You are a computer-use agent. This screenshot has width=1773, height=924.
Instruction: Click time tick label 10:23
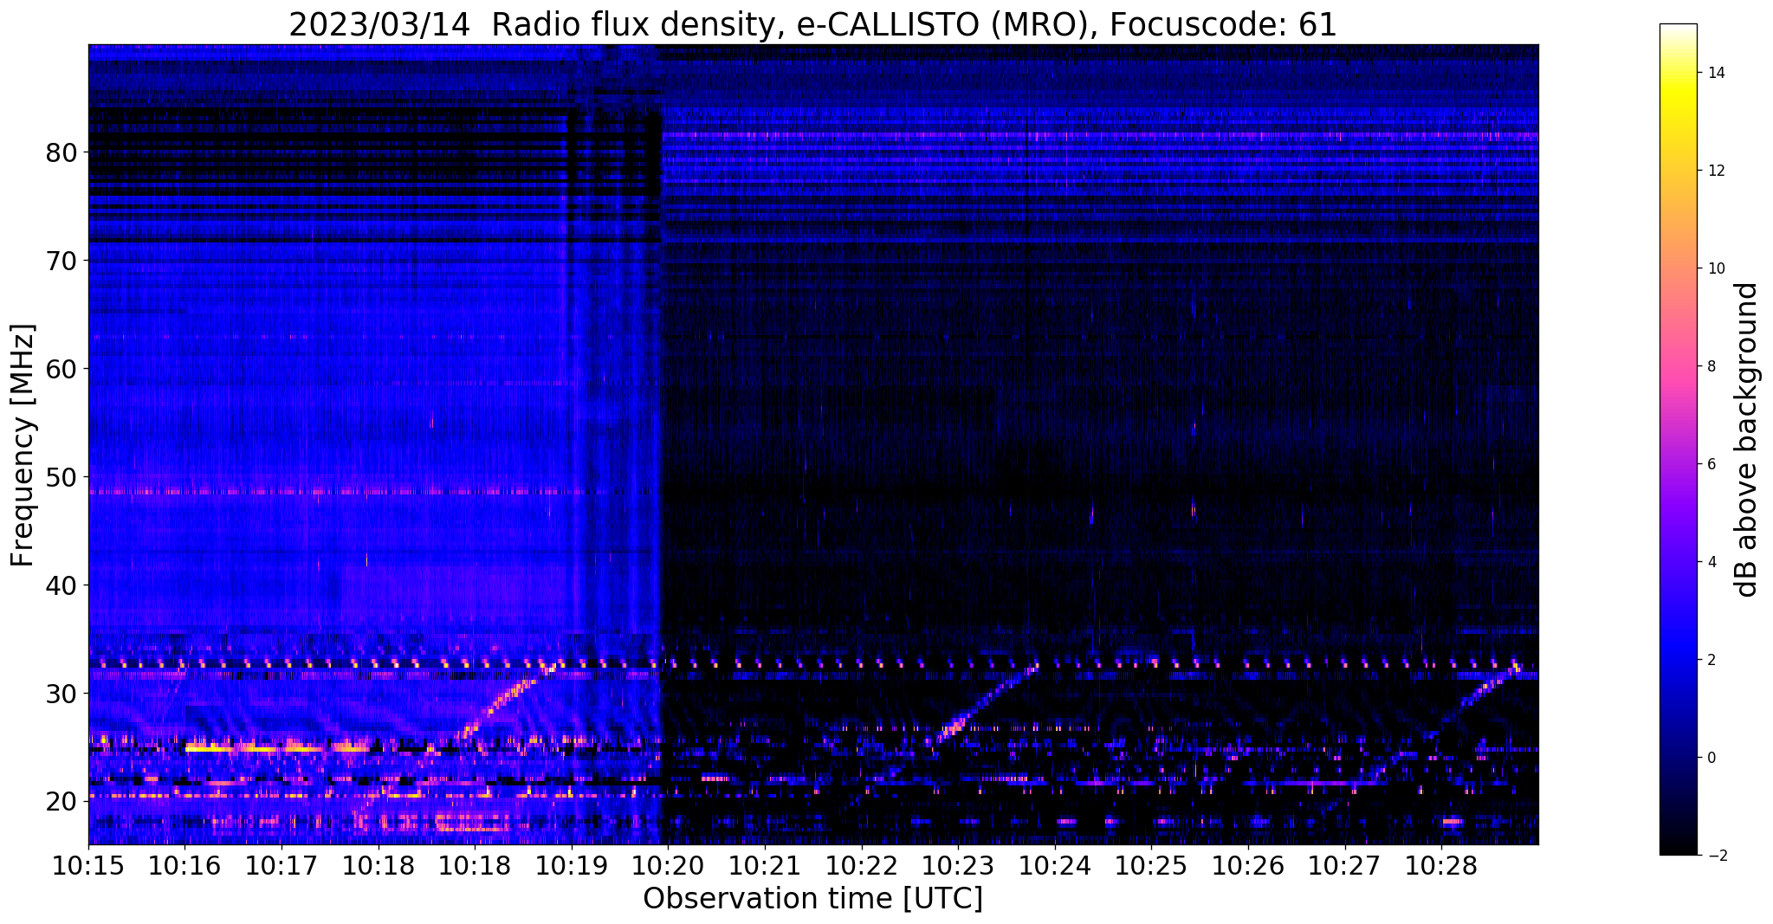(x=958, y=866)
